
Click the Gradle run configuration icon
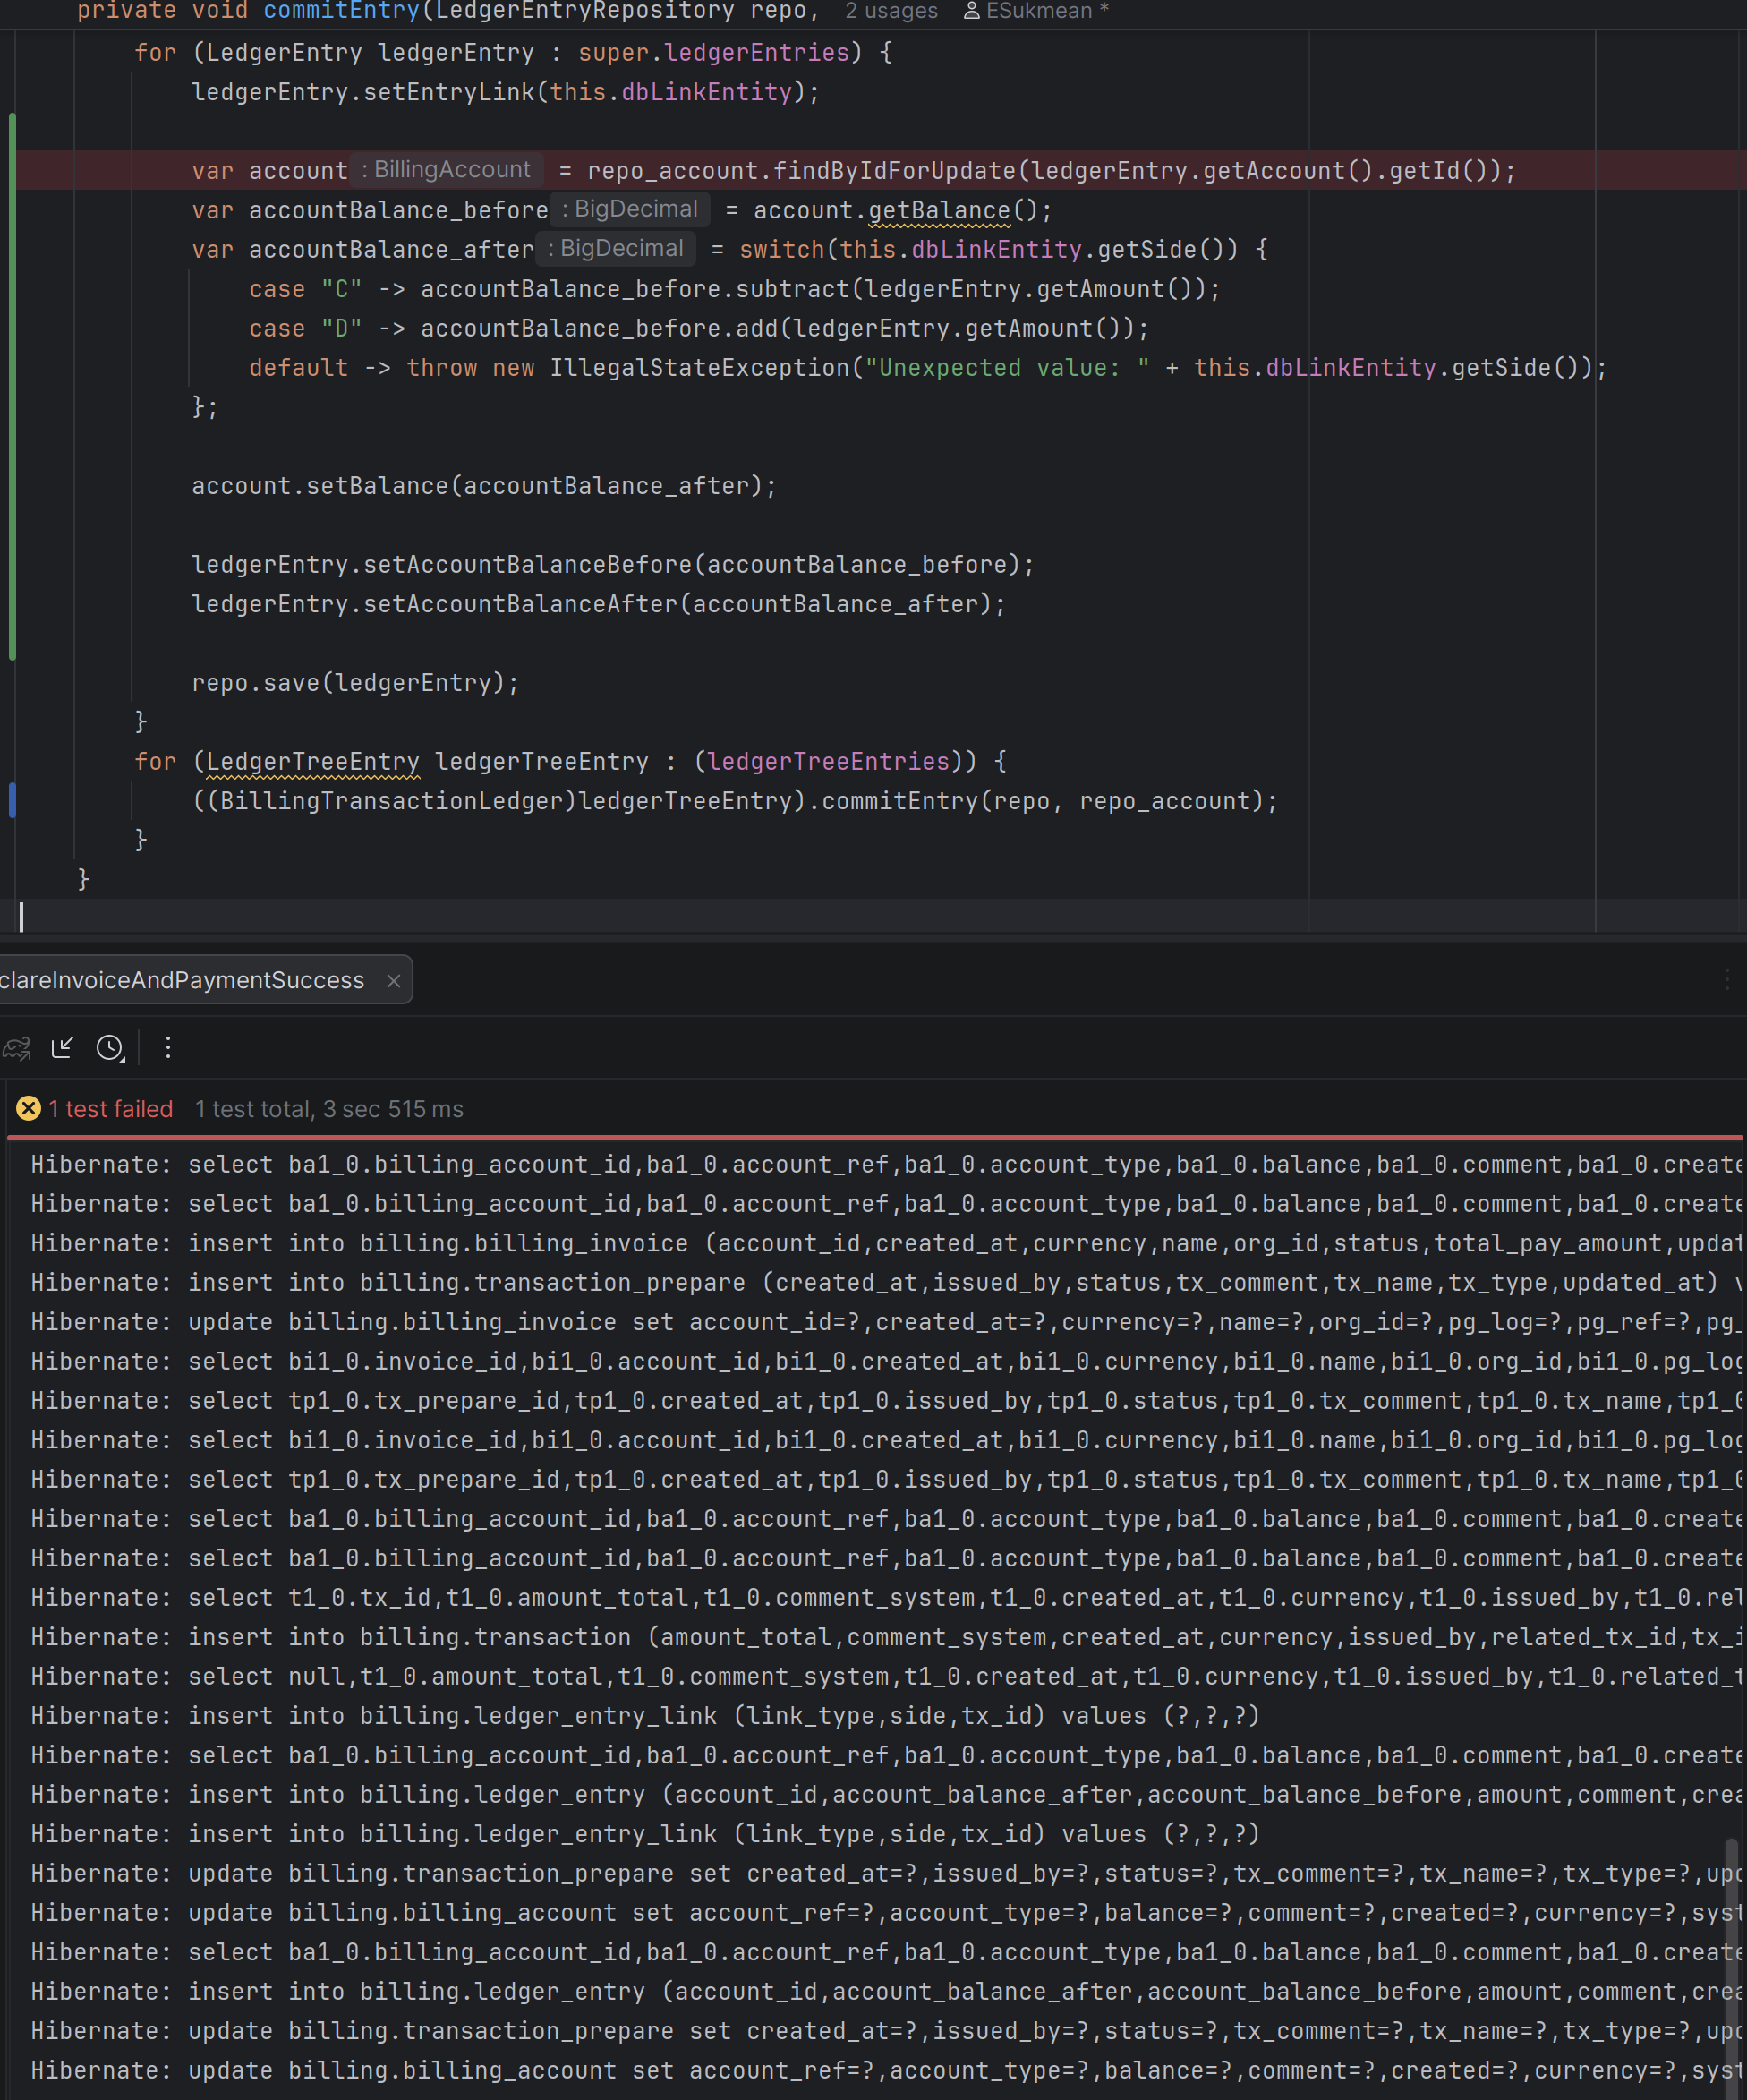pos(17,1048)
